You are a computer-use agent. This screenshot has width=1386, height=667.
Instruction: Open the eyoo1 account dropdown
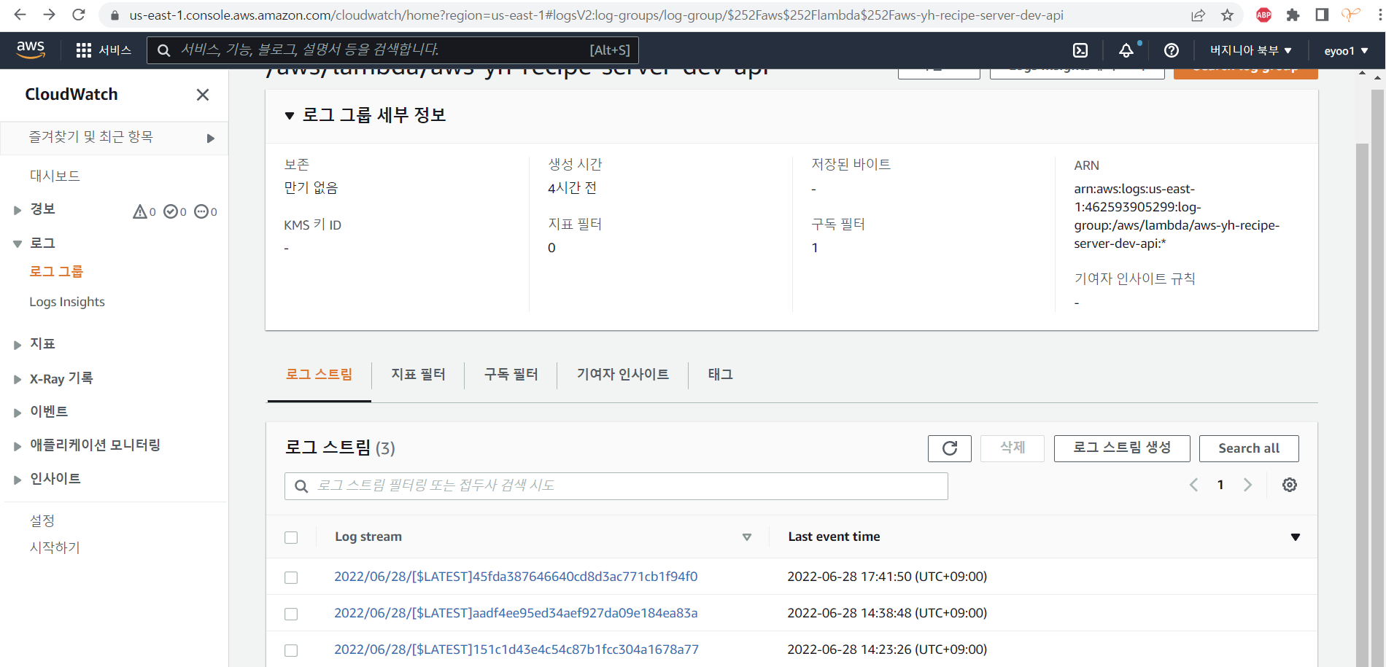pos(1347,50)
